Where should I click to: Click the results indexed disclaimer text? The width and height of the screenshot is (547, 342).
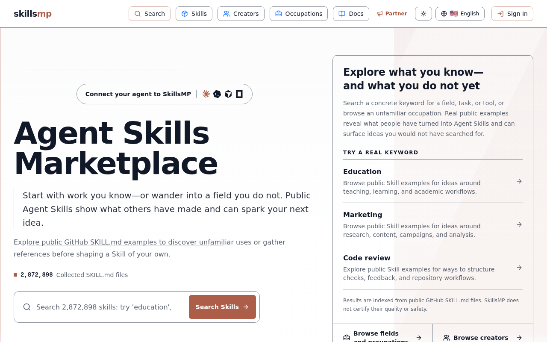pos(431,305)
